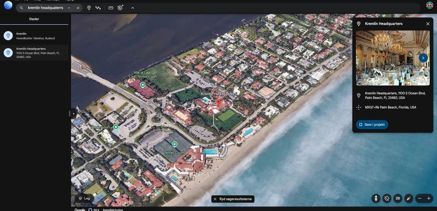Click the '1100 S Ocean Blvd' address text
Image resolution: width=437 pixels, height=211 pixels.
click(x=395, y=96)
